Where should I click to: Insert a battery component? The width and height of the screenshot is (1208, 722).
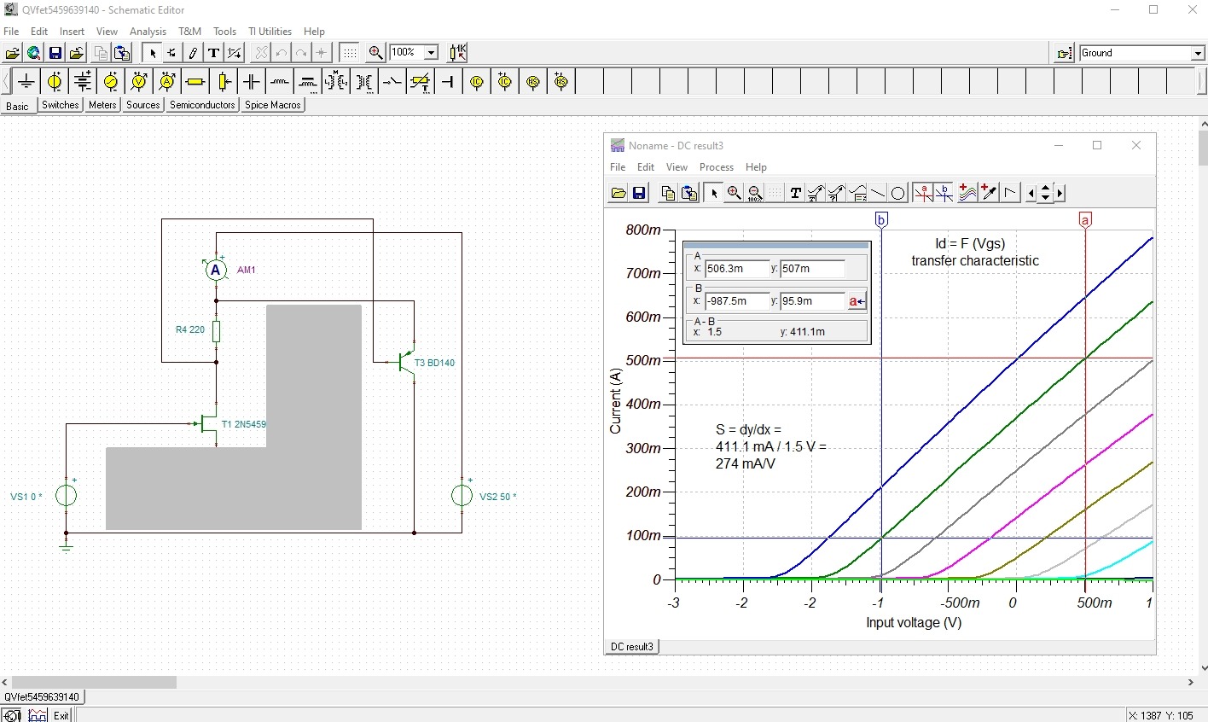click(83, 82)
